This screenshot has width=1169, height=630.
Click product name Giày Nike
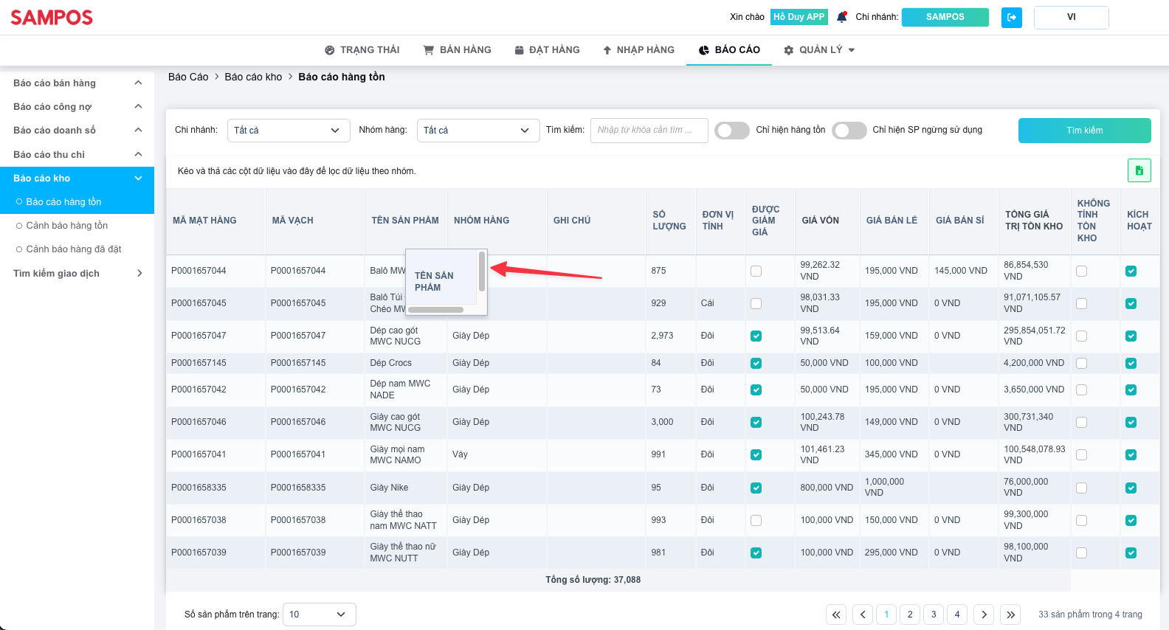point(389,488)
